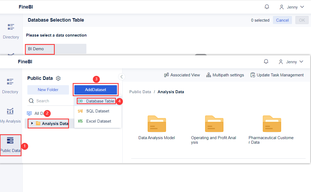The height and width of the screenshot is (192, 311).
Task: Open Update Task Management
Action: pos(277,75)
